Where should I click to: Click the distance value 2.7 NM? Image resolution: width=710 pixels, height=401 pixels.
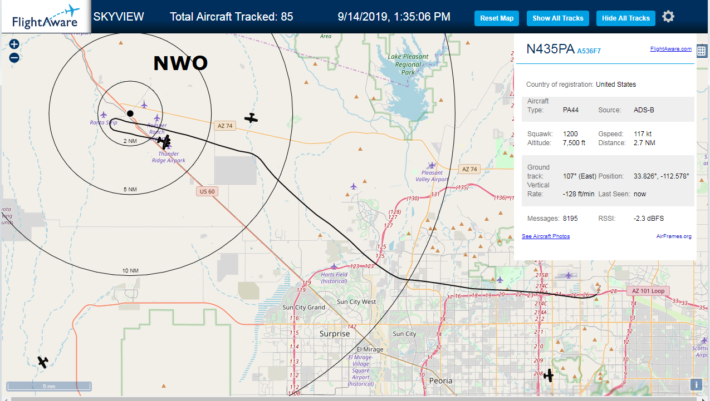[x=644, y=143]
